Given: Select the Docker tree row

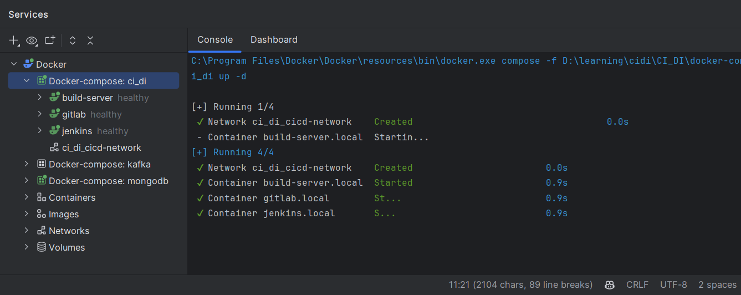Looking at the screenshot, I should click(x=94, y=64).
